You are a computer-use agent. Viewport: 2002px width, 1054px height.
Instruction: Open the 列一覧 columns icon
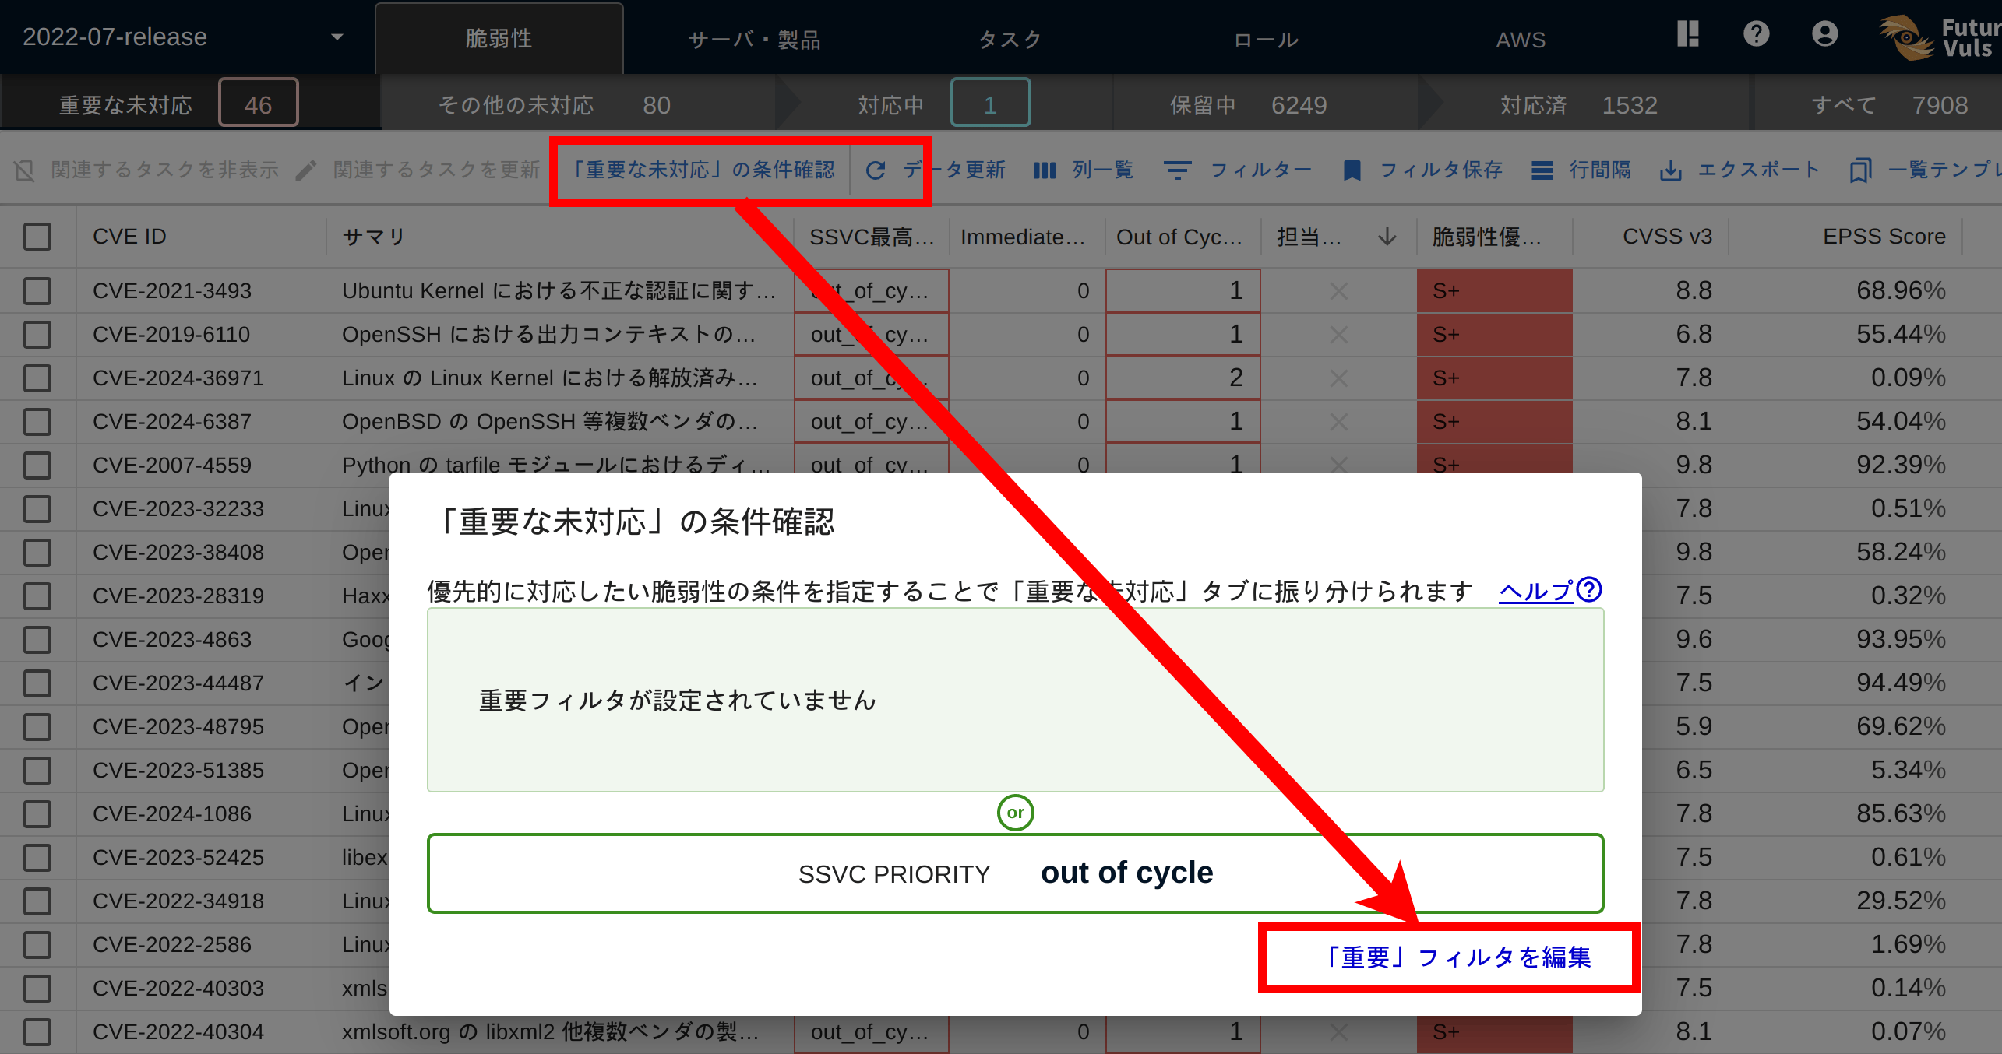pos(1045,170)
